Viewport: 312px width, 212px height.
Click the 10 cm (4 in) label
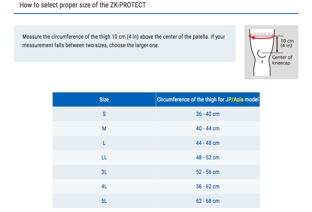[287, 43]
